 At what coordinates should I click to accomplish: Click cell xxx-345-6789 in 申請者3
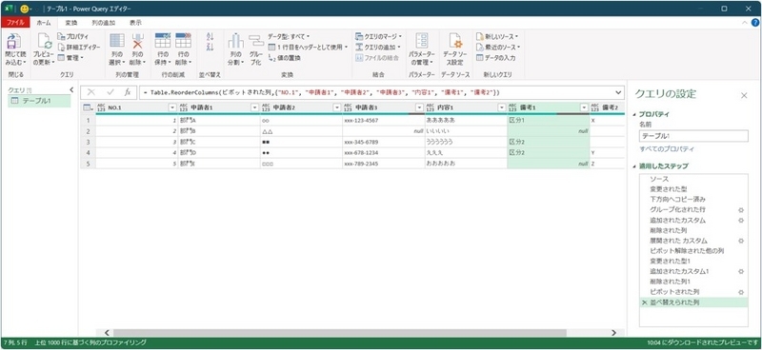(x=384, y=143)
